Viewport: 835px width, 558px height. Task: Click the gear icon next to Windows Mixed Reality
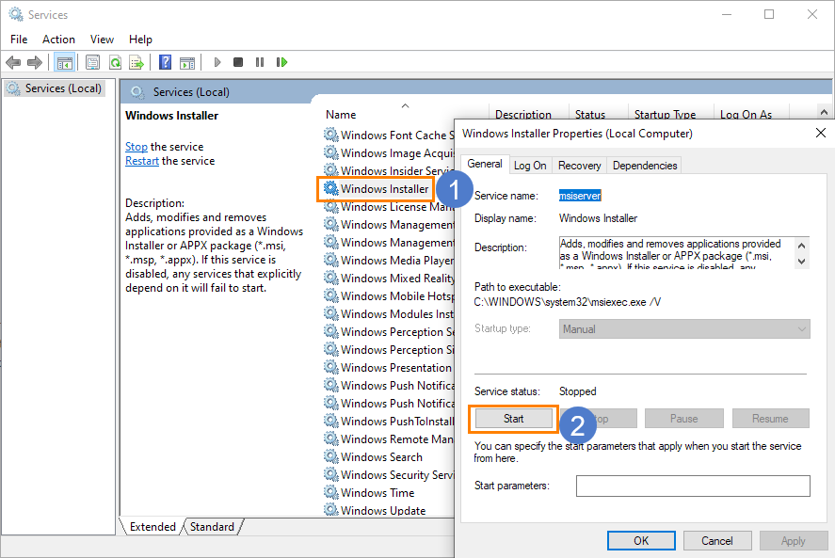click(x=331, y=278)
